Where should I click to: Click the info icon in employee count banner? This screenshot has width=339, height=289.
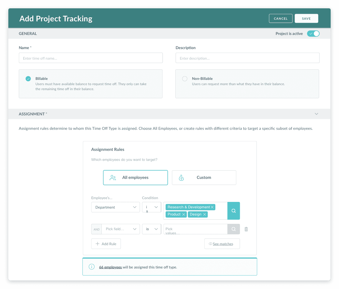pos(91,267)
